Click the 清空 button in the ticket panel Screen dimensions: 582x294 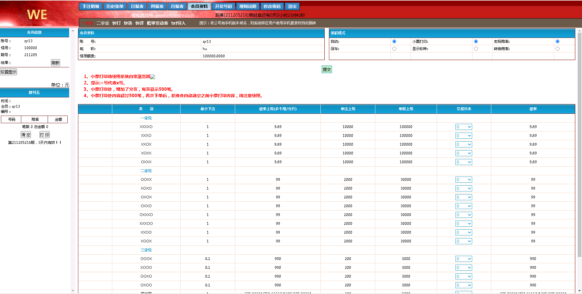(26, 135)
